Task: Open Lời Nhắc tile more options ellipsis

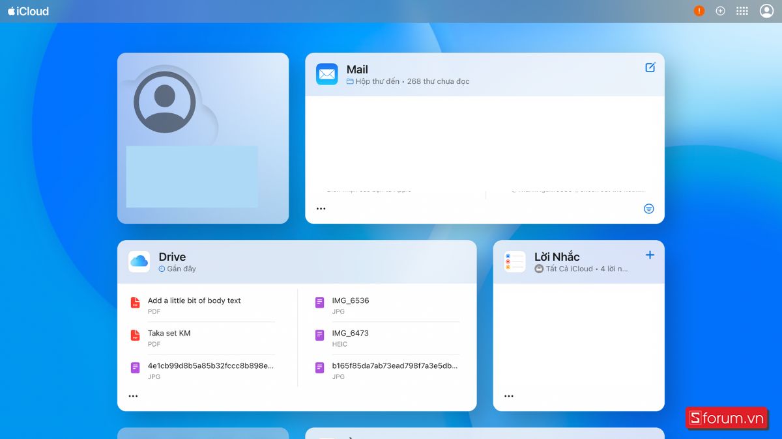Action: pyautogui.click(x=509, y=396)
